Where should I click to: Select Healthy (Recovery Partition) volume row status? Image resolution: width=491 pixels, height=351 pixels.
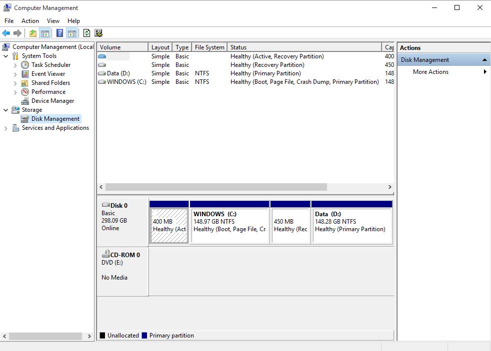pyautogui.click(x=267, y=65)
